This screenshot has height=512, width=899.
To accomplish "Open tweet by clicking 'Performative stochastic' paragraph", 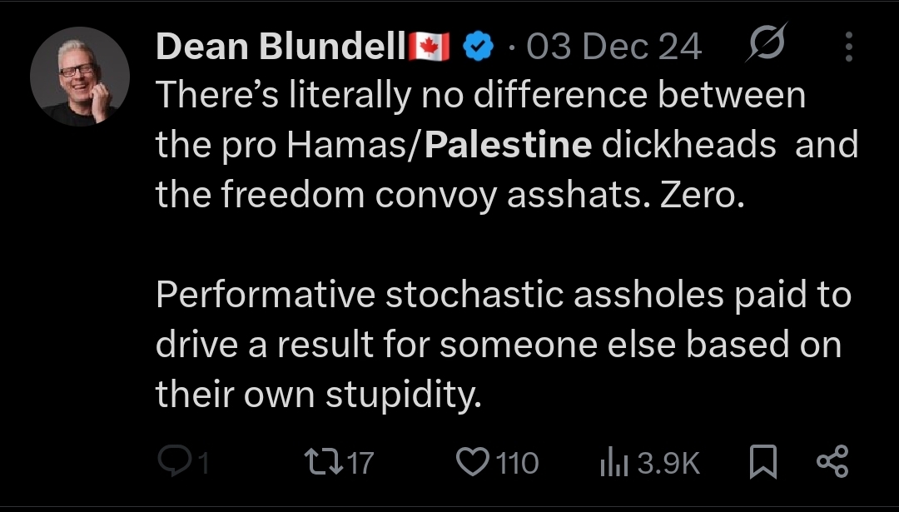I will pyautogui.click(x=504, y=345).
